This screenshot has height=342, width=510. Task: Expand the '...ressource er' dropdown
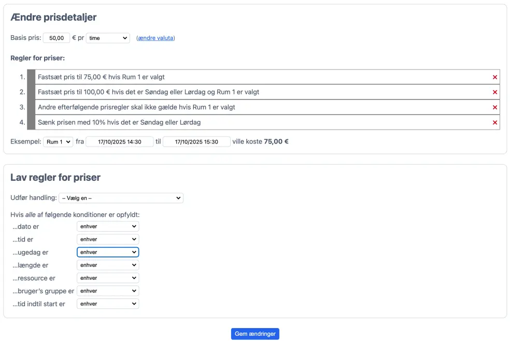[108, 278]
